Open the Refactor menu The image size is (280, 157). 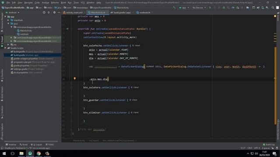pos(55,3)
